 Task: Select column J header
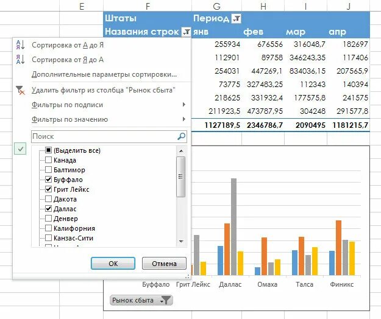pyautogui.click(x=349, y=6)
